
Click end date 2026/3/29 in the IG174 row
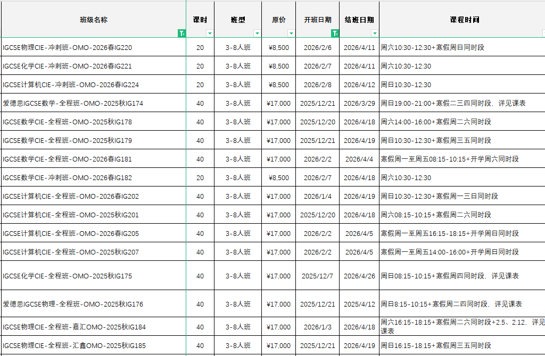point(359,104)
